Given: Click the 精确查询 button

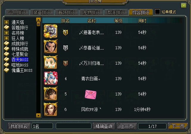Looking at the screenshot, I should tap(104, 126).
